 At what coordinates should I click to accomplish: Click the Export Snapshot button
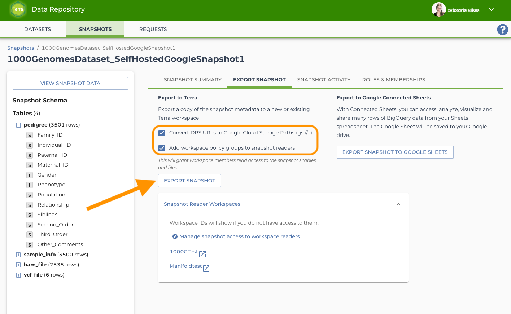click(x=189, y=181)
